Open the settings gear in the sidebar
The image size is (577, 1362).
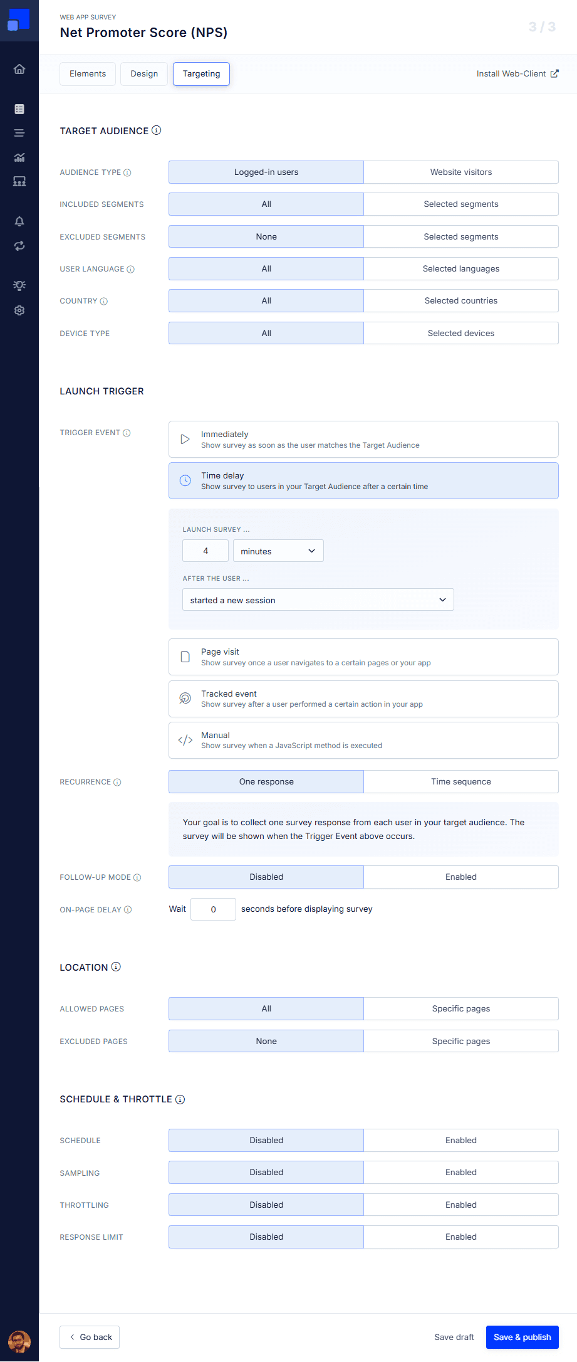click(19, 310)
